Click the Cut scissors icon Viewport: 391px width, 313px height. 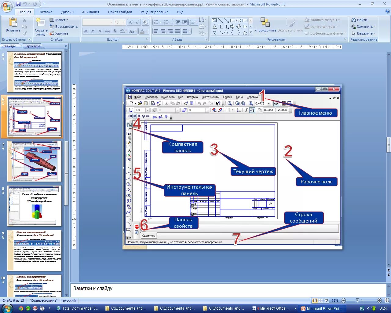coord(24,20)
